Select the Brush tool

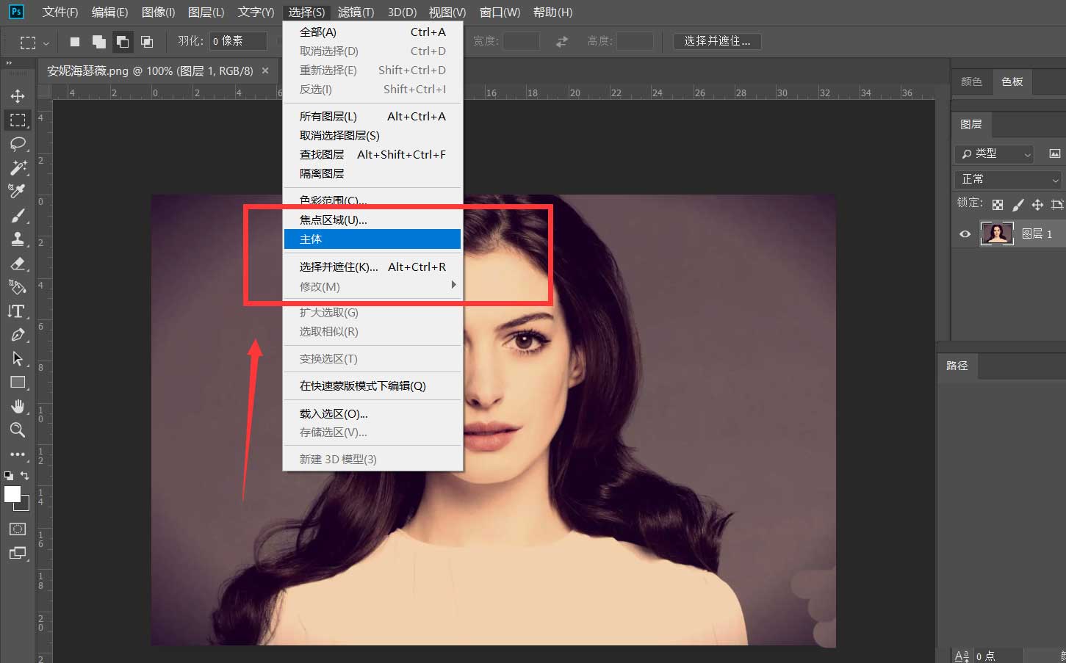point(18,215)
